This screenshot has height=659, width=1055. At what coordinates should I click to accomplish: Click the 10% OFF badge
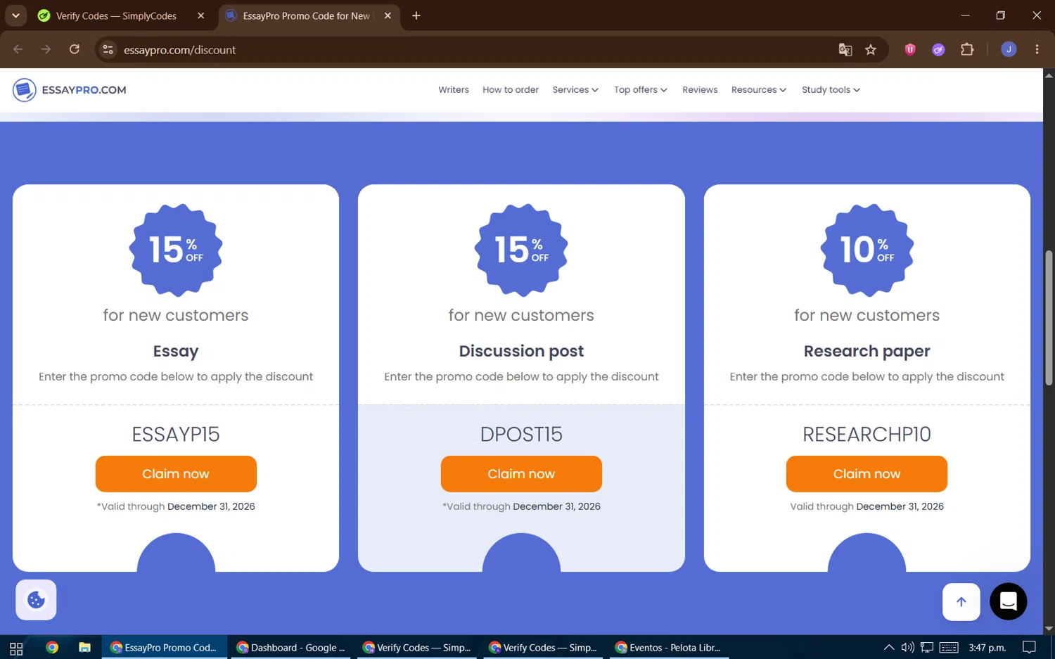coord(867,250)
